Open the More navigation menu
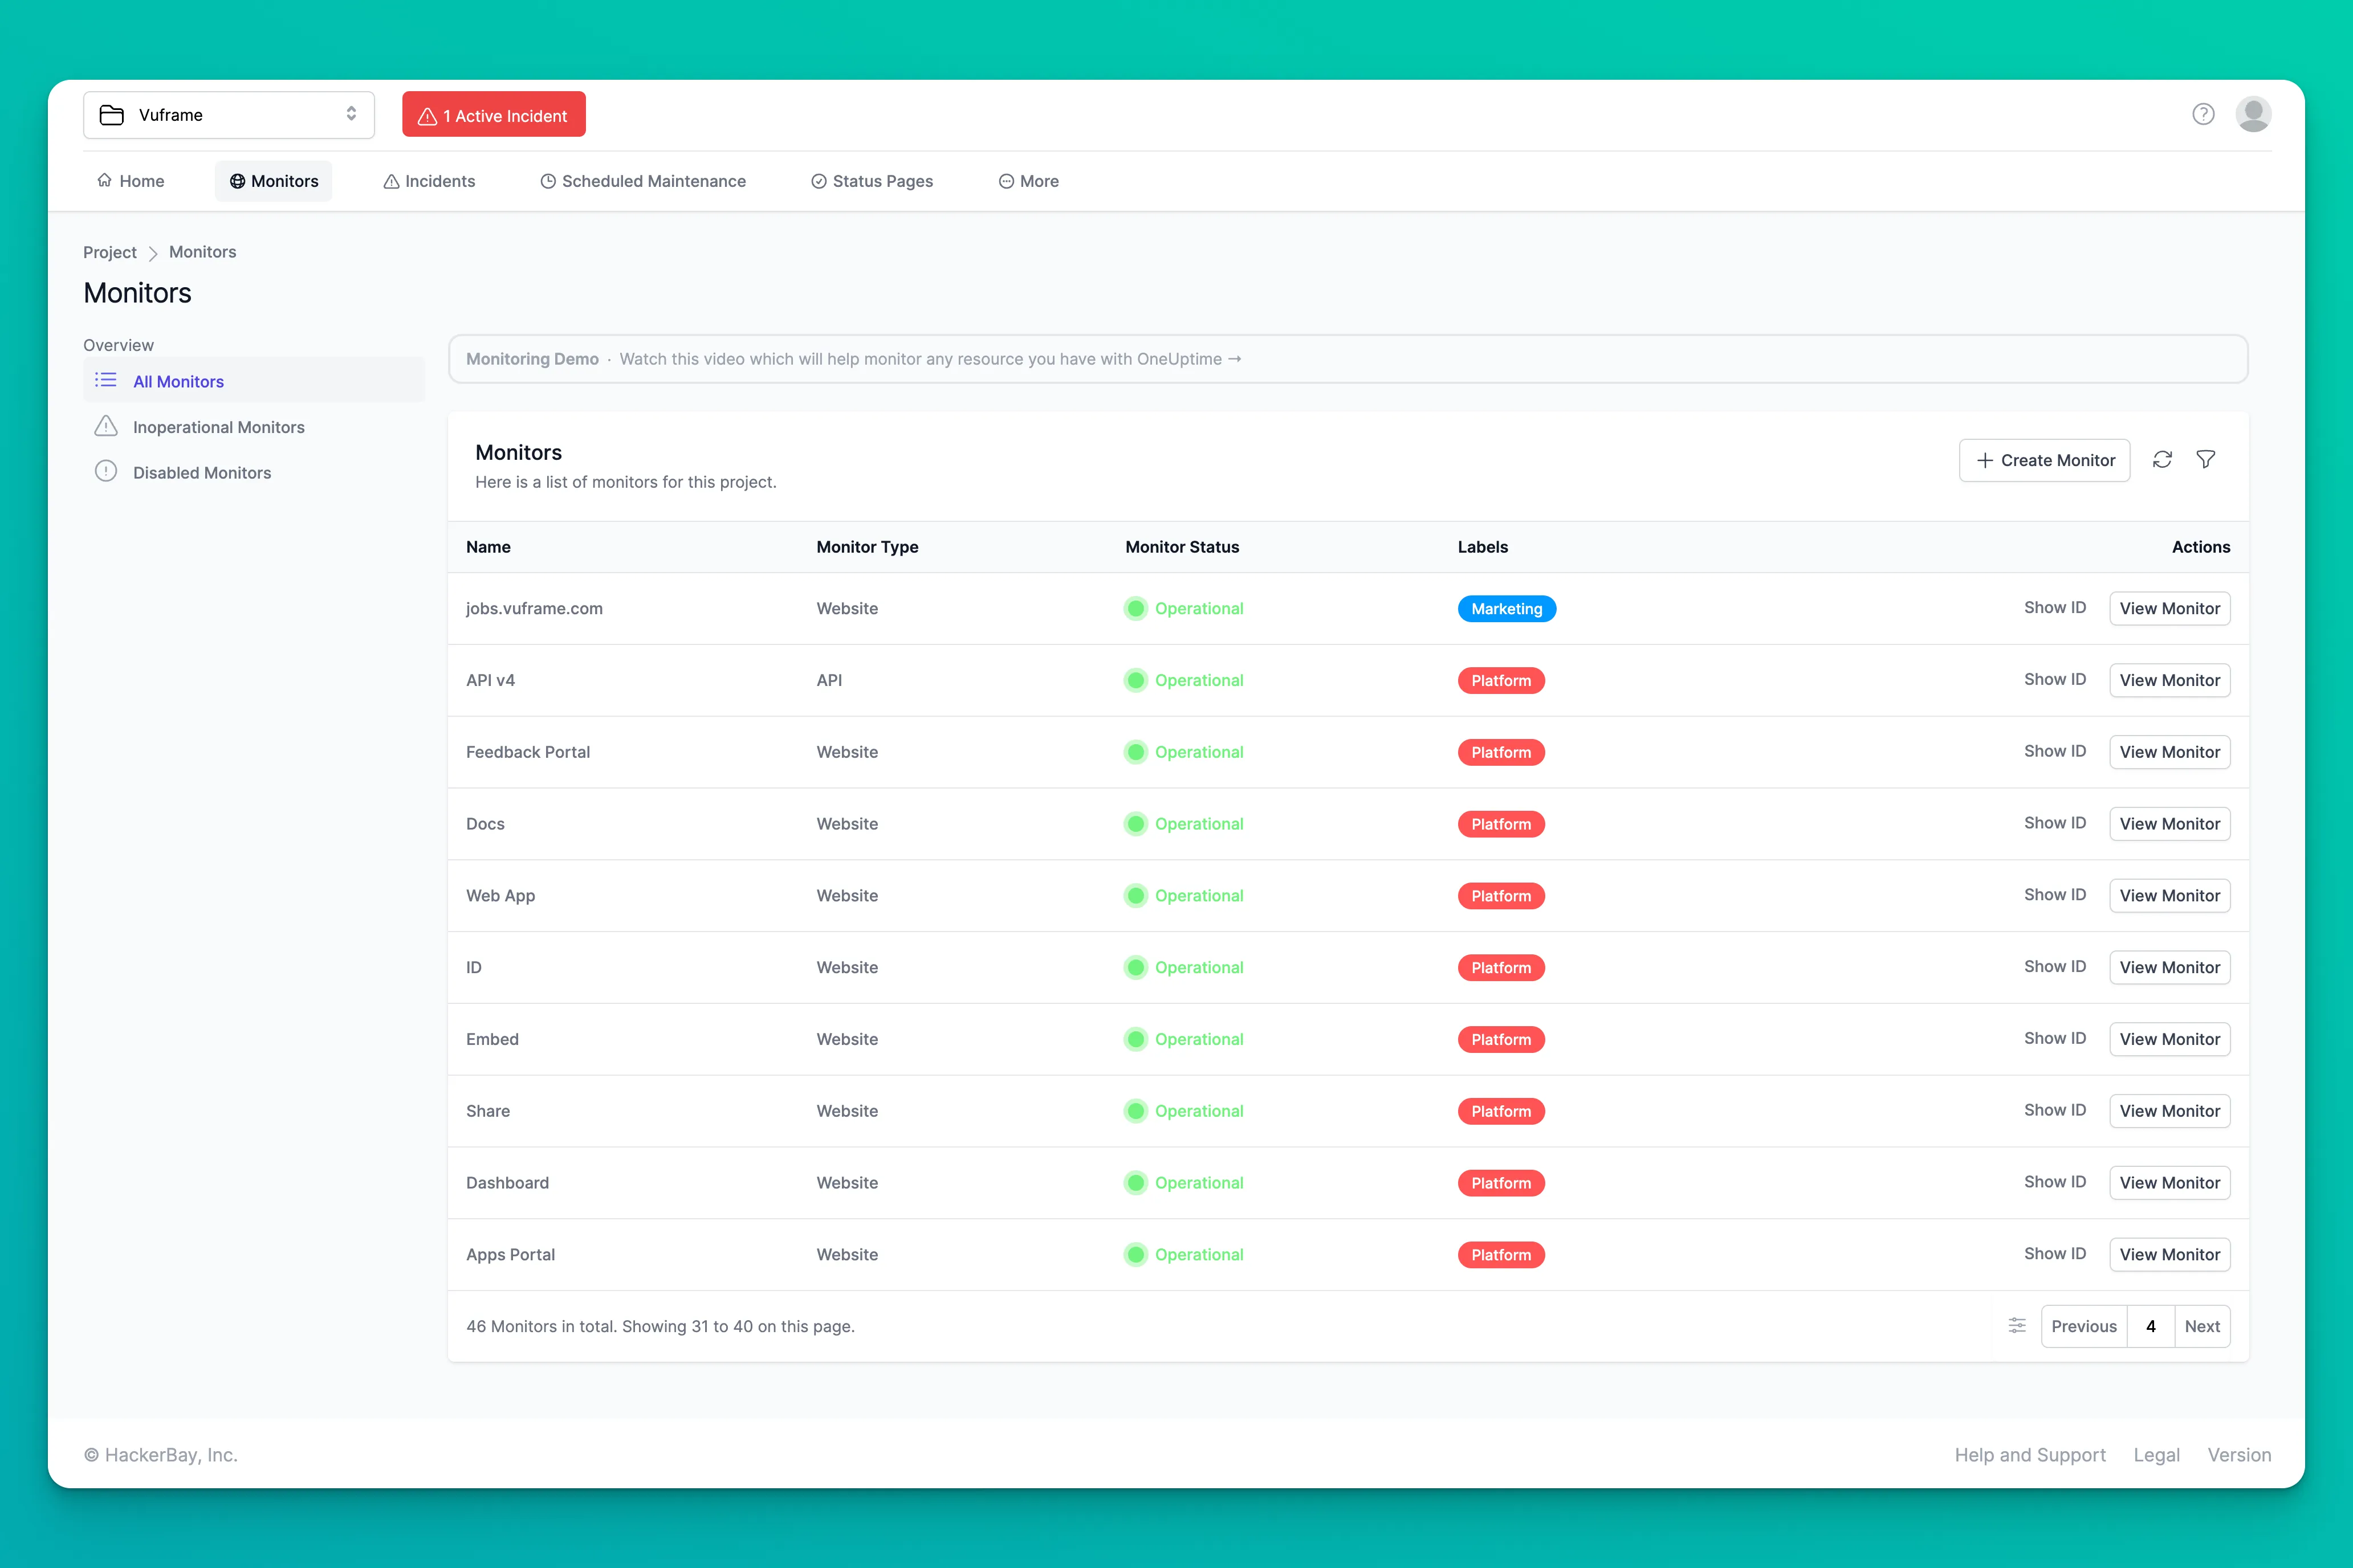 (x=1028, y=181)
